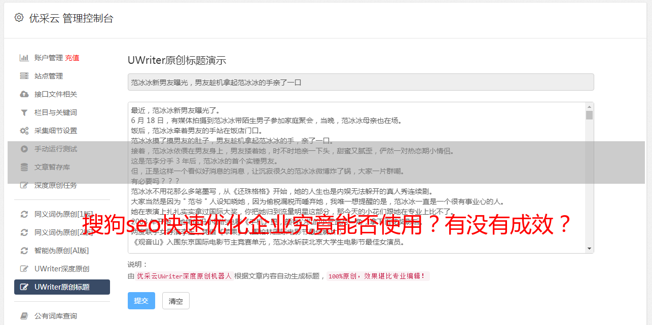The height and width of the screenshot is (325, 652).
Task: Select active UWriter原创标题 menu item
Action: click(x=62, y=287)
